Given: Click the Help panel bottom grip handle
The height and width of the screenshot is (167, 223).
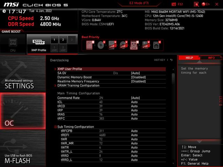Looking at the screenshot, I should 199,142.
